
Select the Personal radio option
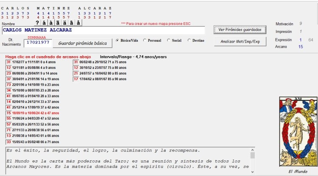(x=145, y=41)
